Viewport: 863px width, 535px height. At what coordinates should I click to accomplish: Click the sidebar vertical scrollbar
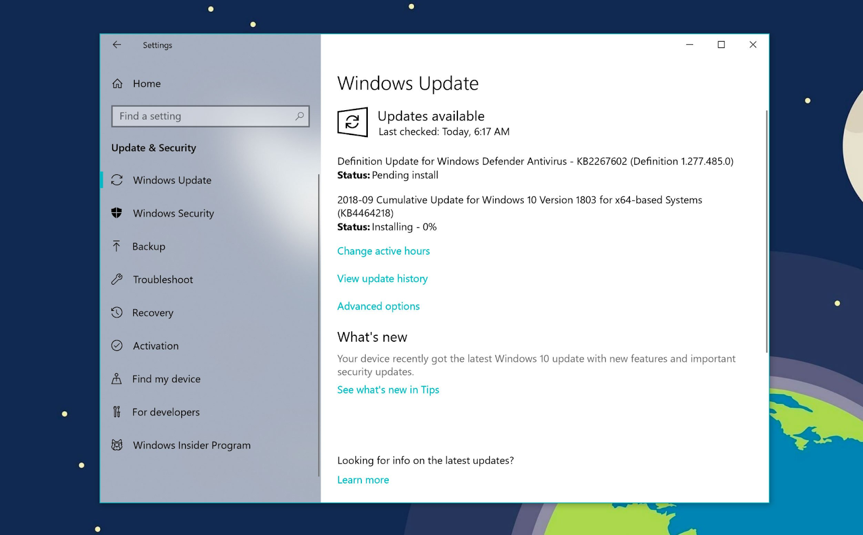[x=319, y=325]
